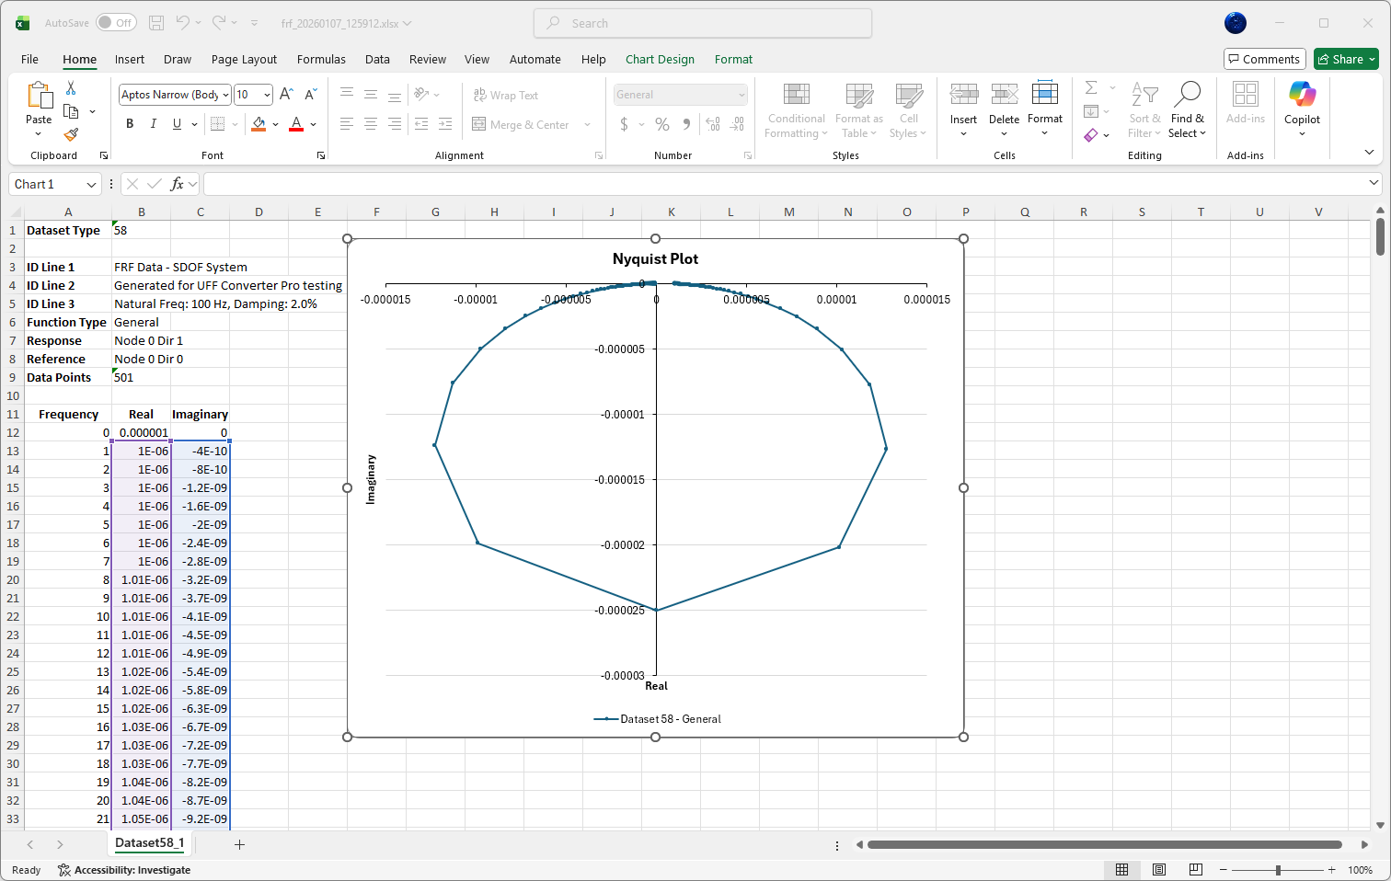The image size is (1391, 881).
Task: Click the Share button
Action: [1345, 60]
